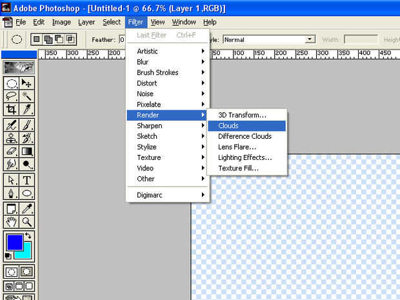Open the Image menu
Image resolution: width=400 pixels, height=300 pixels.
61,22
